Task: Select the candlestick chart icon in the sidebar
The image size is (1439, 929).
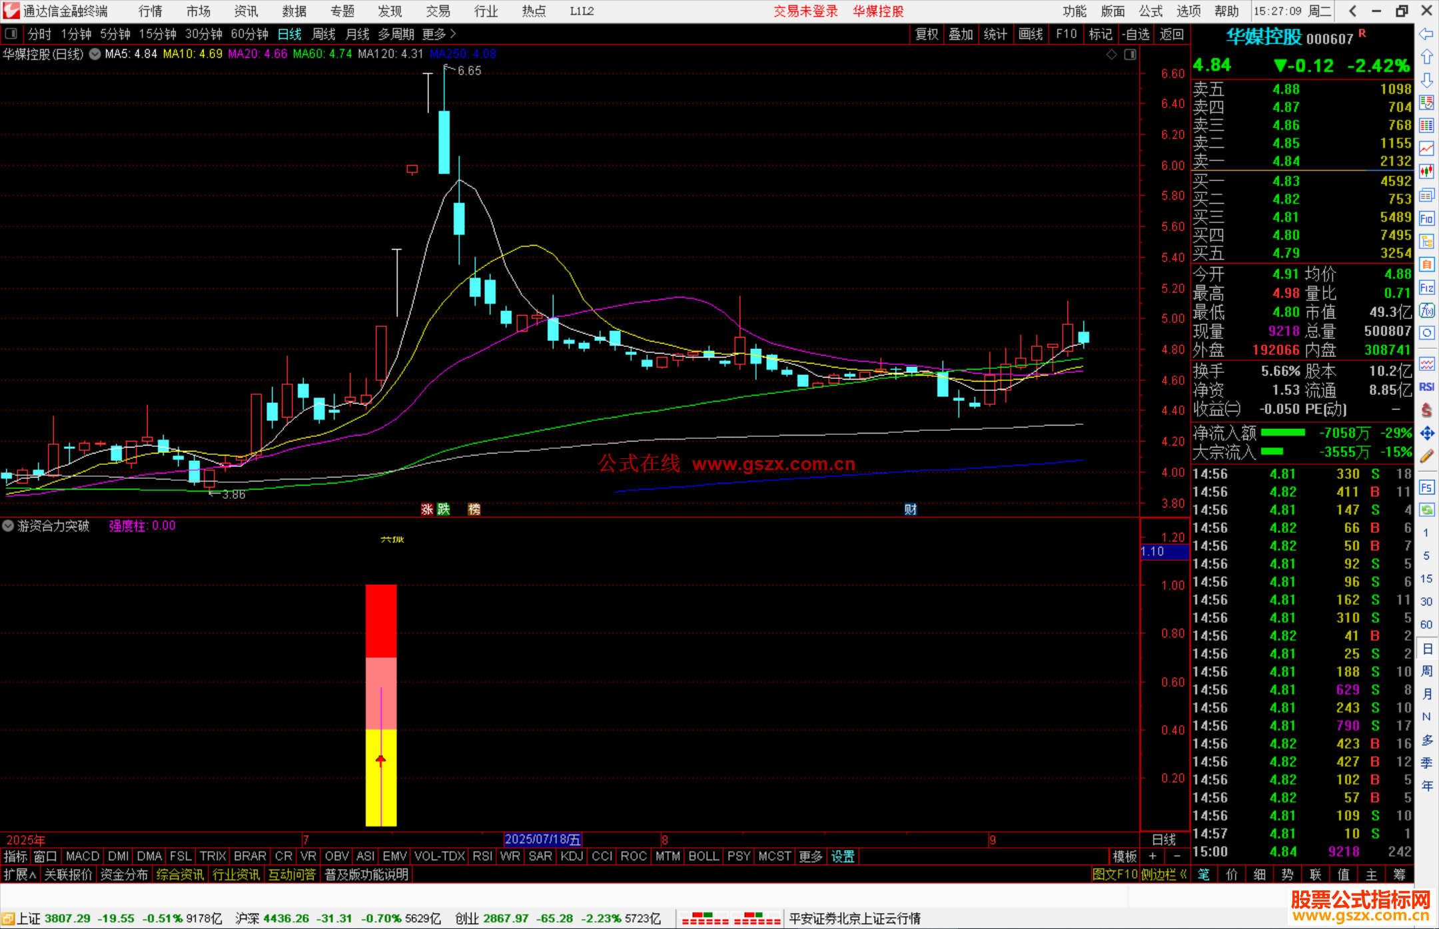Action: point(1426,172)
